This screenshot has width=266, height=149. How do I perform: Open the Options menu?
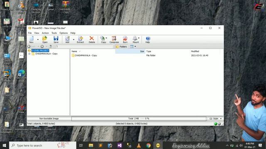pos(64,33)
